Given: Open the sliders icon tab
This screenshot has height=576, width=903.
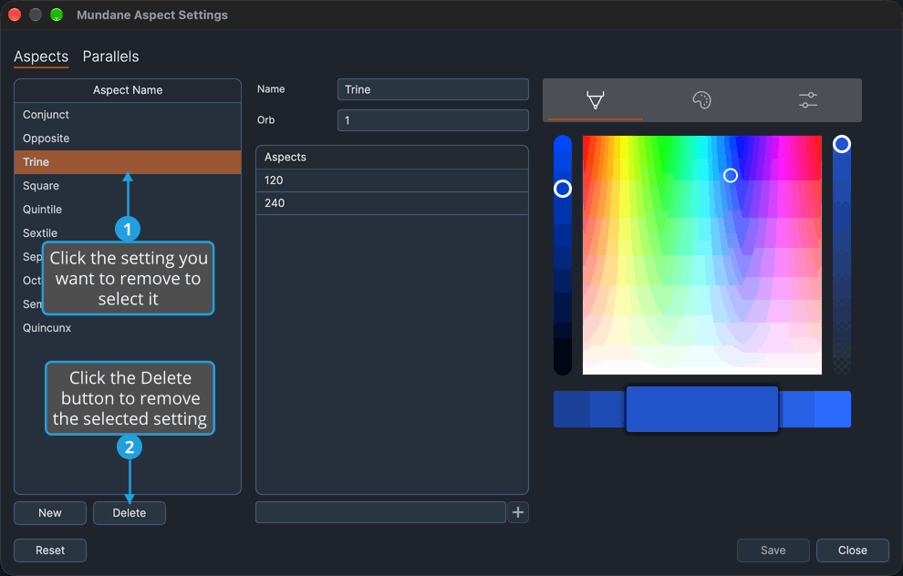Looking at the screenshot, I should (x=808, y=100).
